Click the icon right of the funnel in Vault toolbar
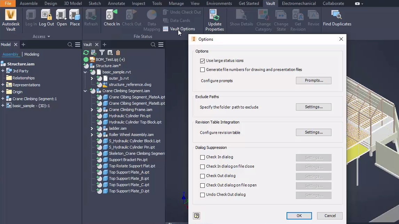This screenshot has width=399, height=224. [110, 53]
